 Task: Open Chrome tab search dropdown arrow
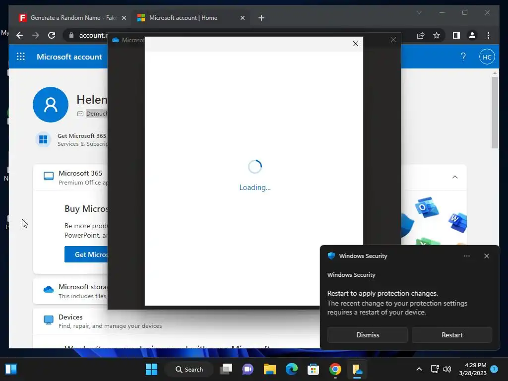[419, 12]
